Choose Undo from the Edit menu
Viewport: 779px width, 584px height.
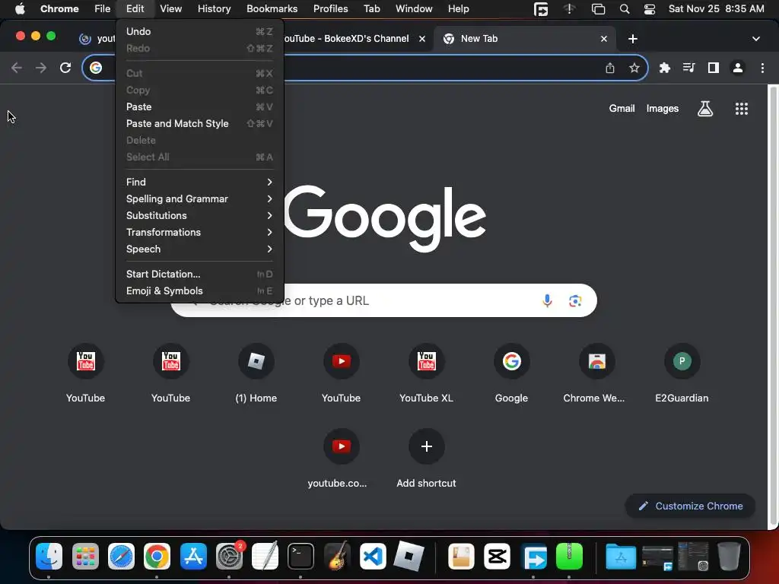point(200,31)
